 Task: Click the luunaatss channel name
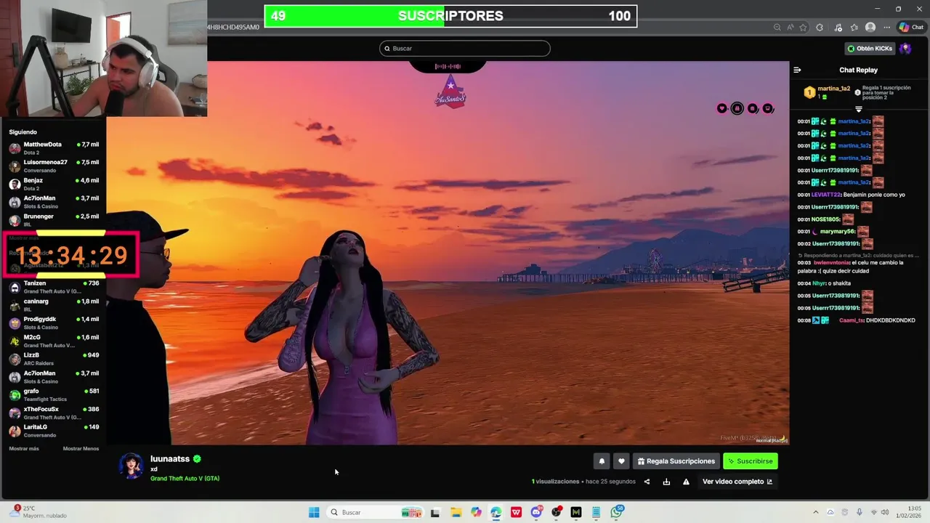pyautogui.click(x=170, y=459)
